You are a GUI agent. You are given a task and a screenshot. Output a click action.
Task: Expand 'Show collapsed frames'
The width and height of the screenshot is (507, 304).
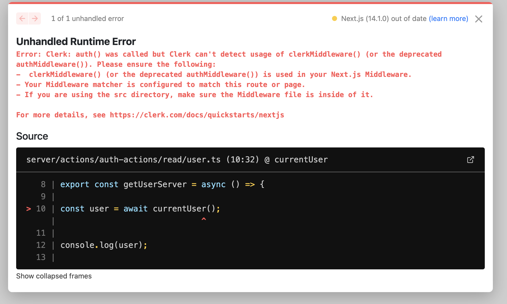coord(54,276)
